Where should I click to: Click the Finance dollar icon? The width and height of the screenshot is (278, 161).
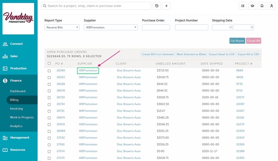point(5,81)
